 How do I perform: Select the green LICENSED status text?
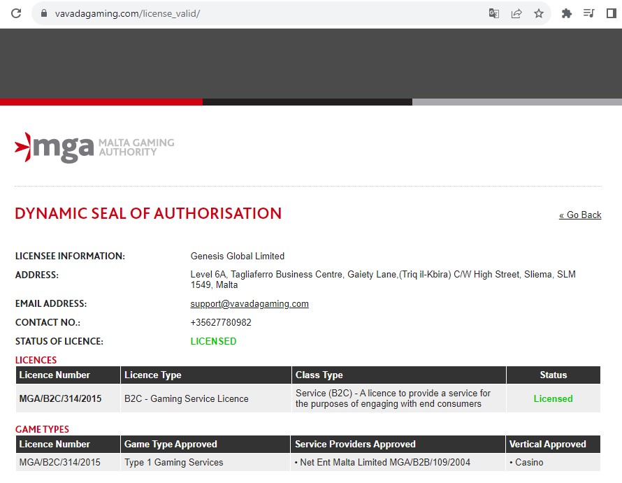tap(213, 341)
